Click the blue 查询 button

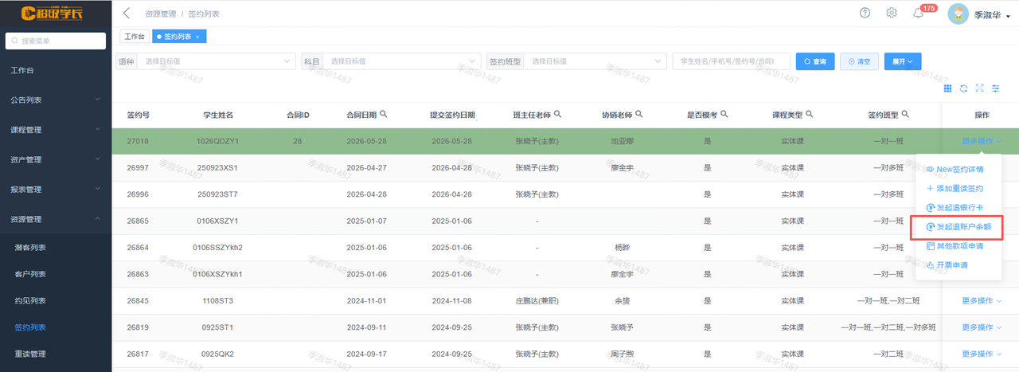coord(814,61)
